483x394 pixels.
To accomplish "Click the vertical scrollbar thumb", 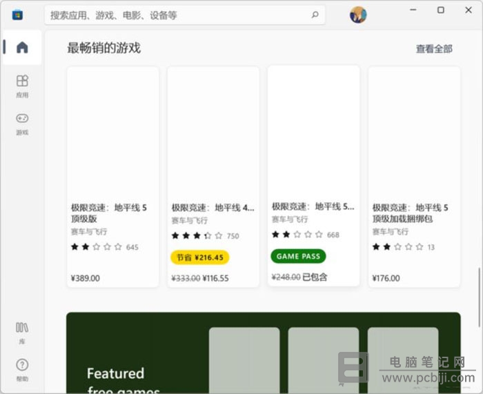I will [479, 297].
